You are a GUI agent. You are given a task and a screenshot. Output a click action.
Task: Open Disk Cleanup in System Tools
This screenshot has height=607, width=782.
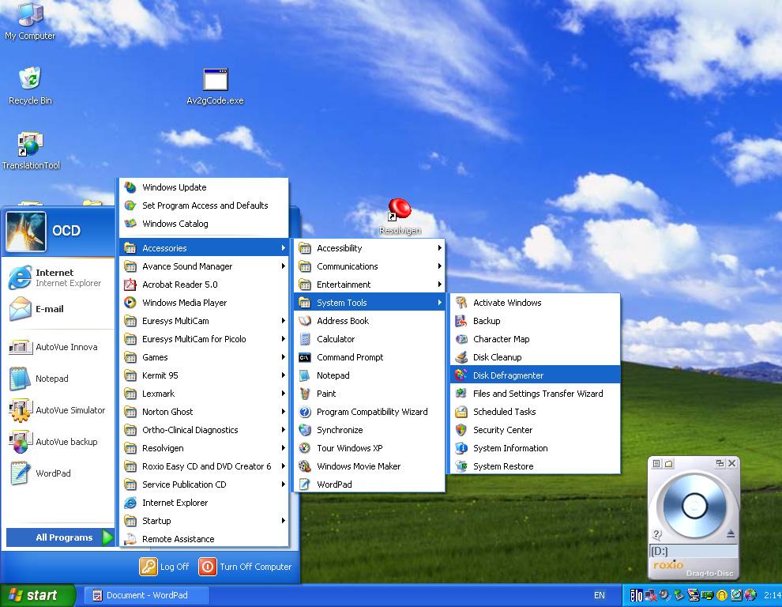coord(536,357)
